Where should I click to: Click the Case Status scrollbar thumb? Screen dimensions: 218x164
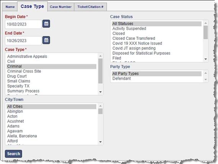(206, 32)
